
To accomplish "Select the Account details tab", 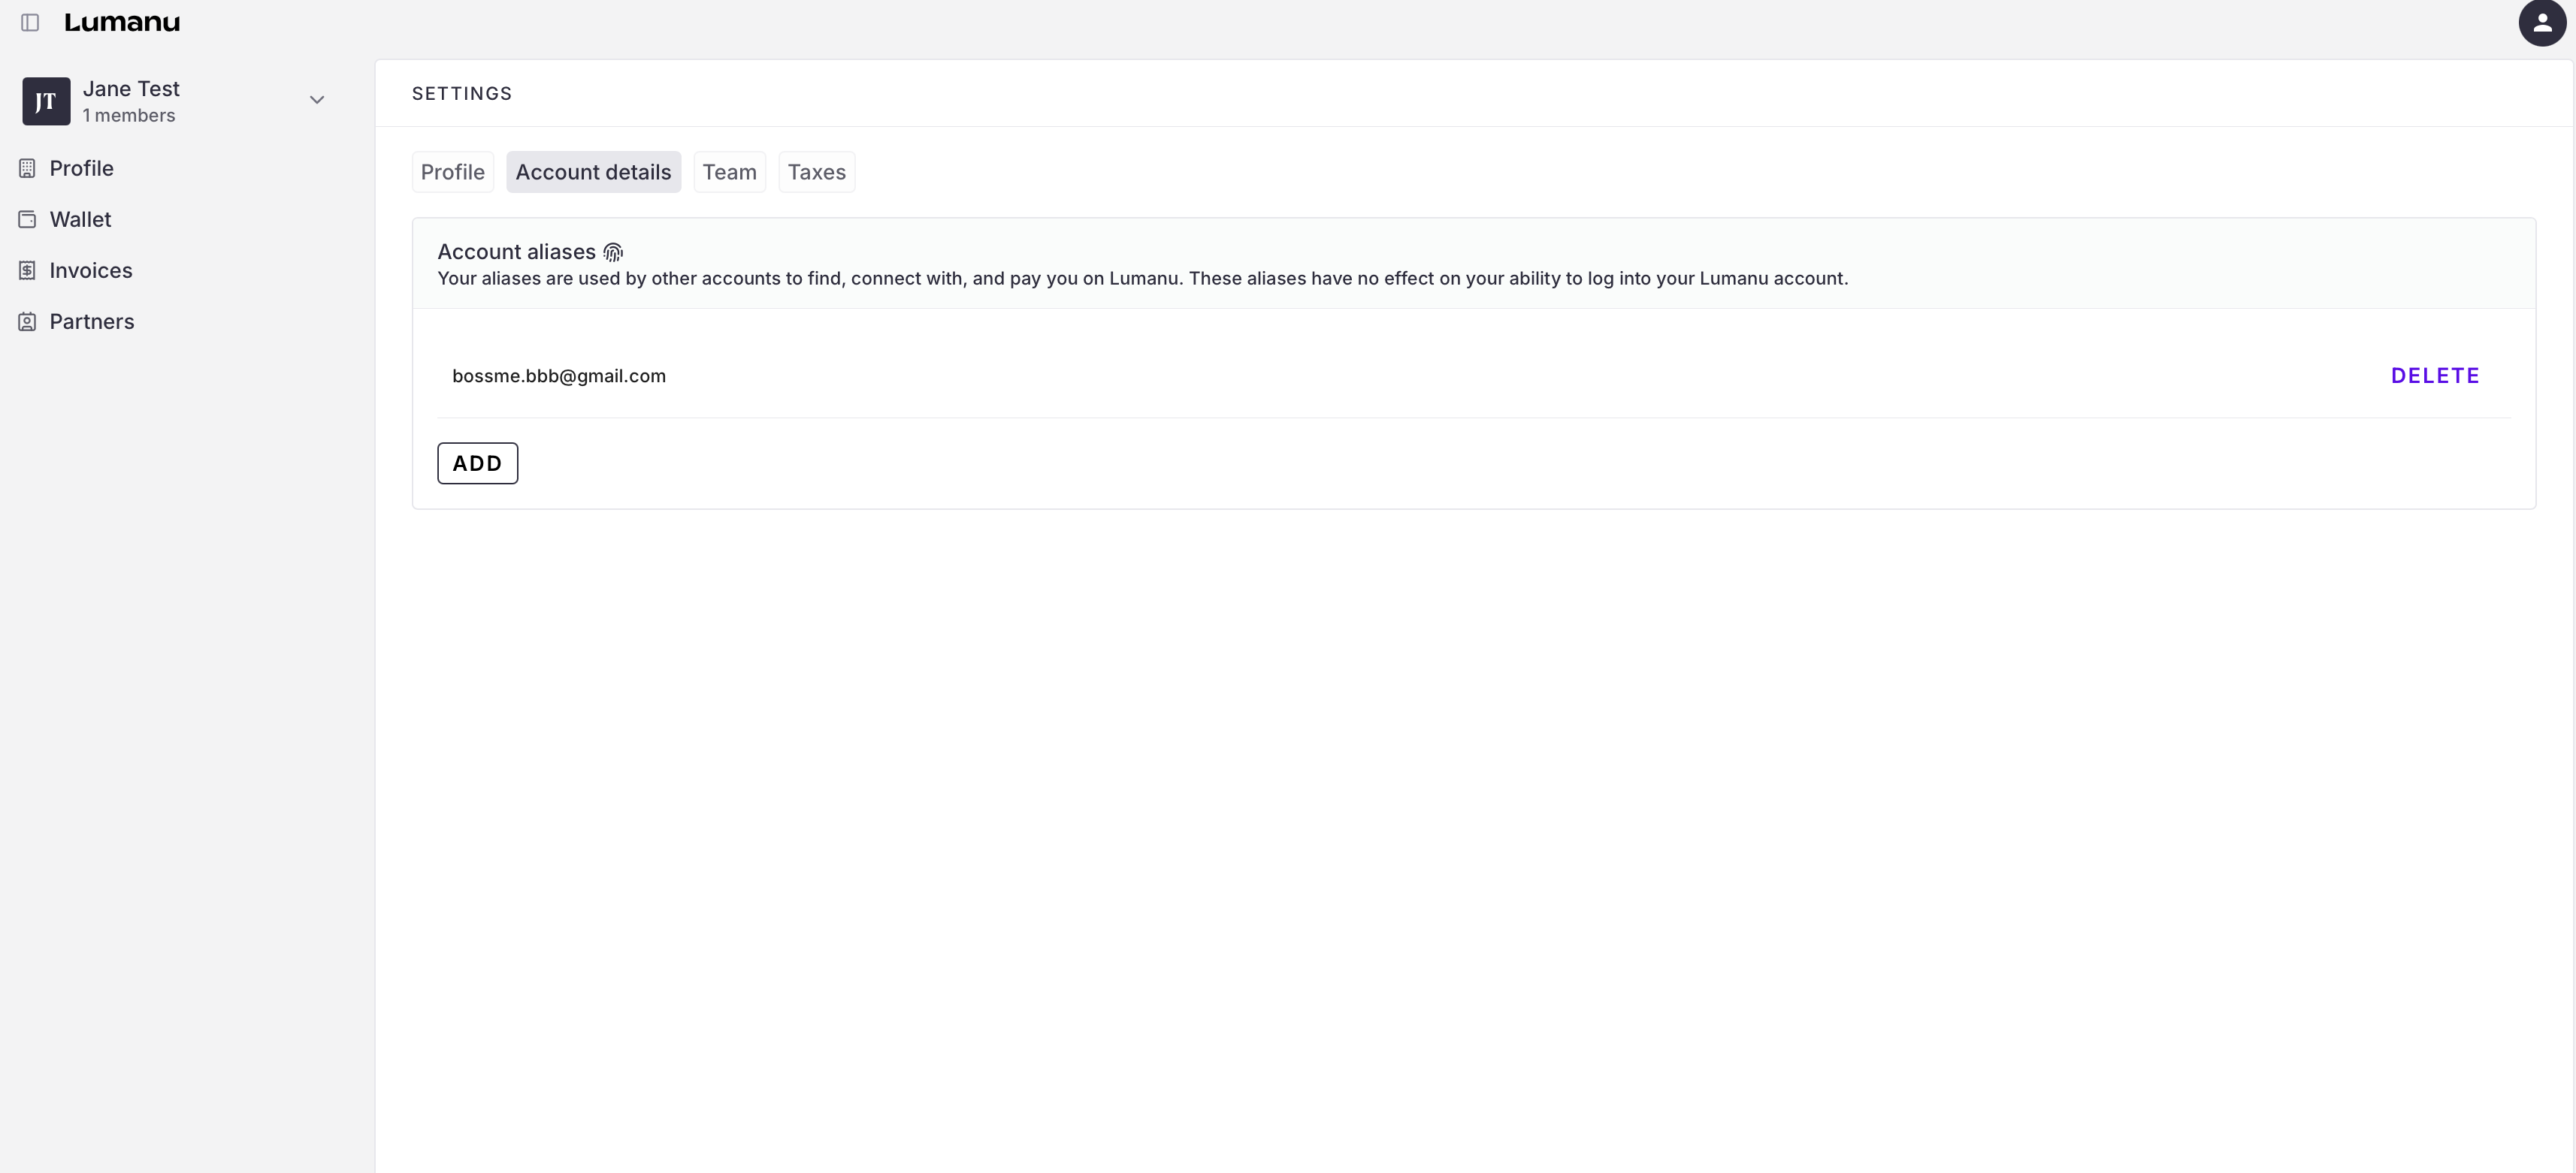I will [593, 172].
